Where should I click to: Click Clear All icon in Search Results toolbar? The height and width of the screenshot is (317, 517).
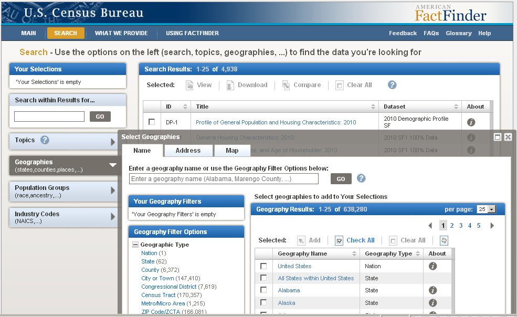click(x=339, y=85)
